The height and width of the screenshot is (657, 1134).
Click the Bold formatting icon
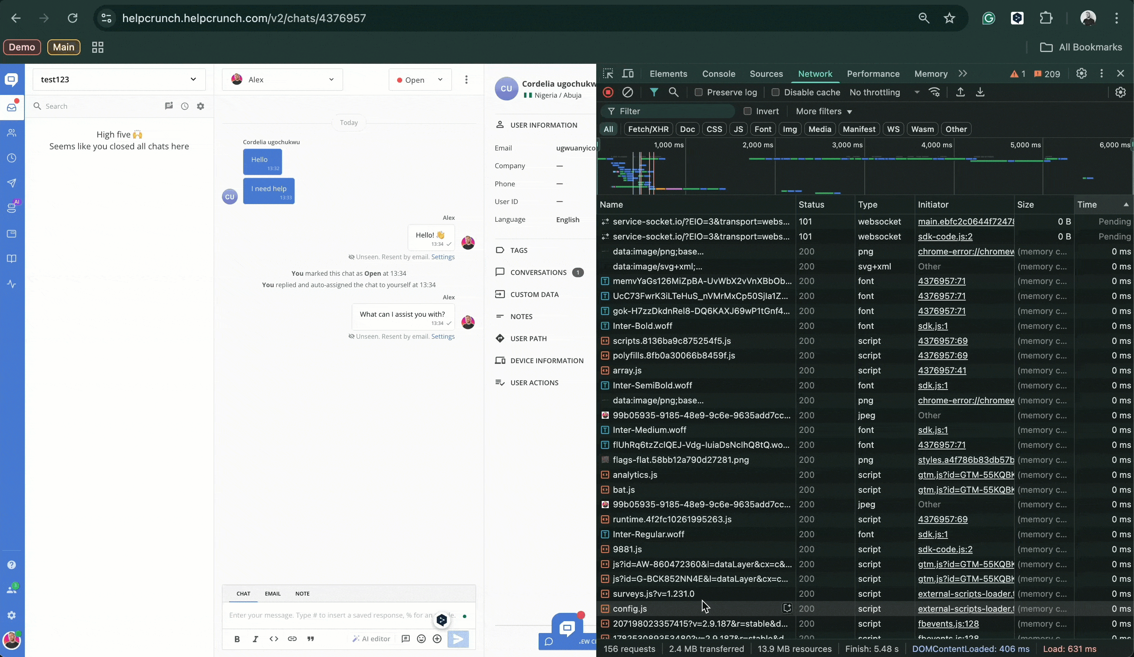click(x=237, y=639)
